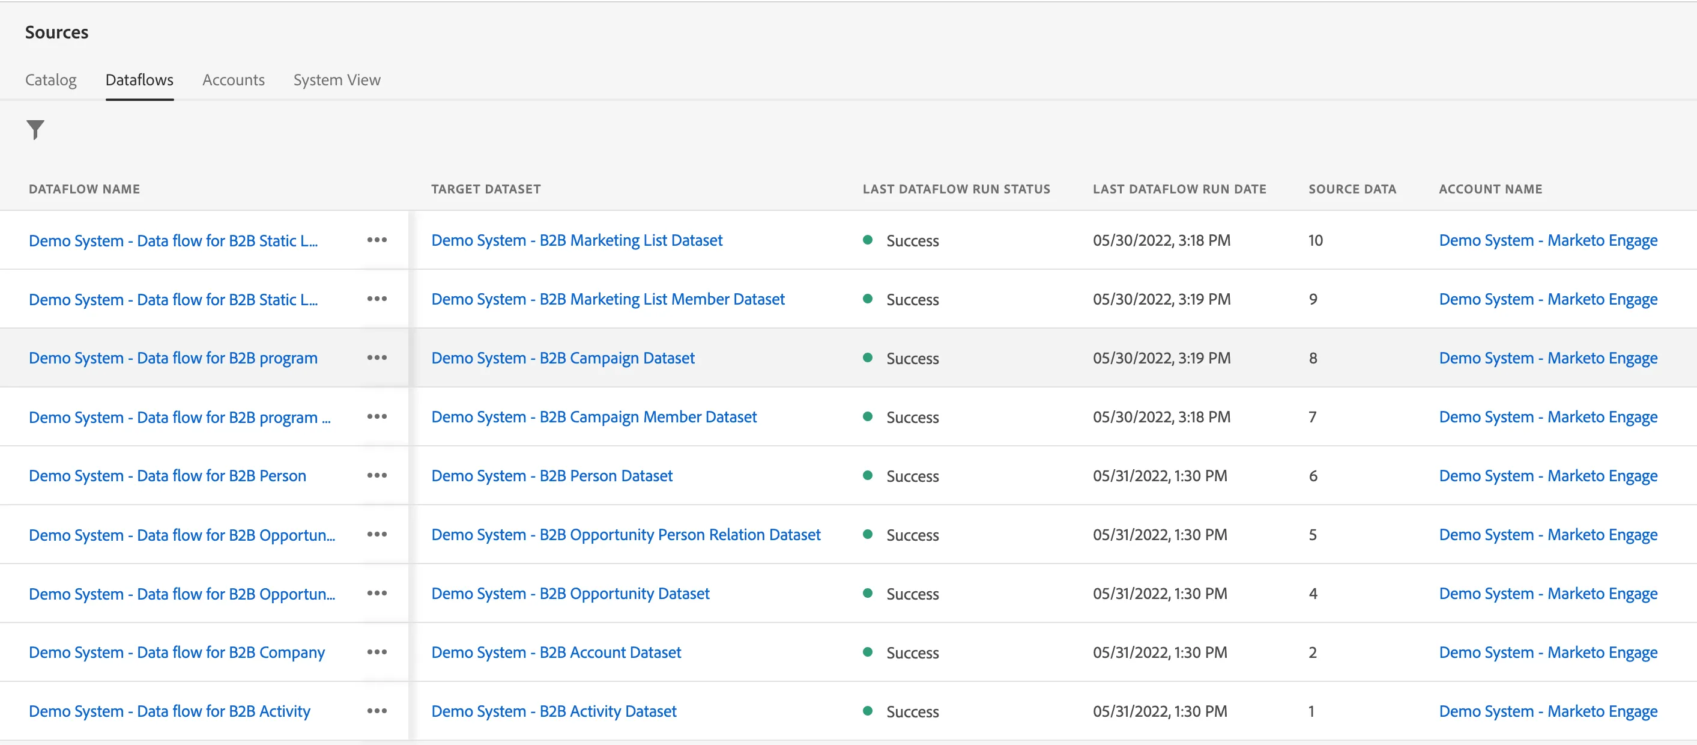Open more options for B2B Activity dataflow
This screenshot has width=1697, height=745.
[x=377, y=711]
